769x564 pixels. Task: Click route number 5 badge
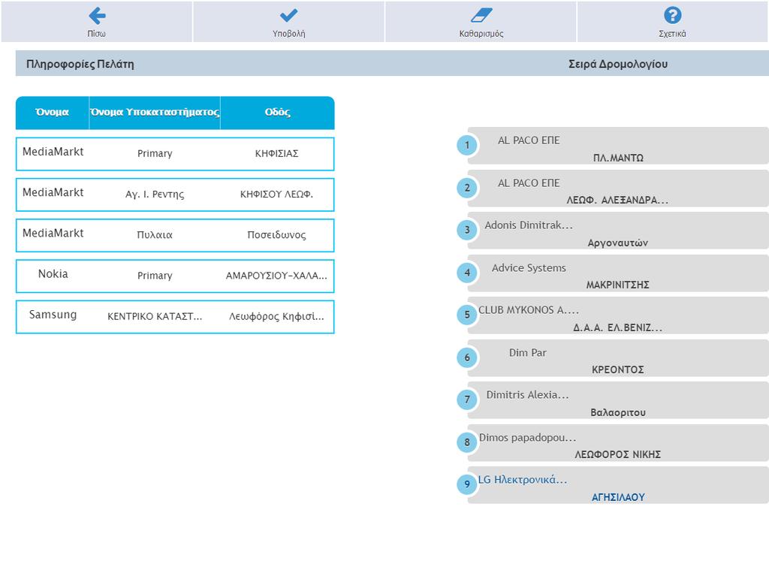pyautogui.click(x=467, y=315)
